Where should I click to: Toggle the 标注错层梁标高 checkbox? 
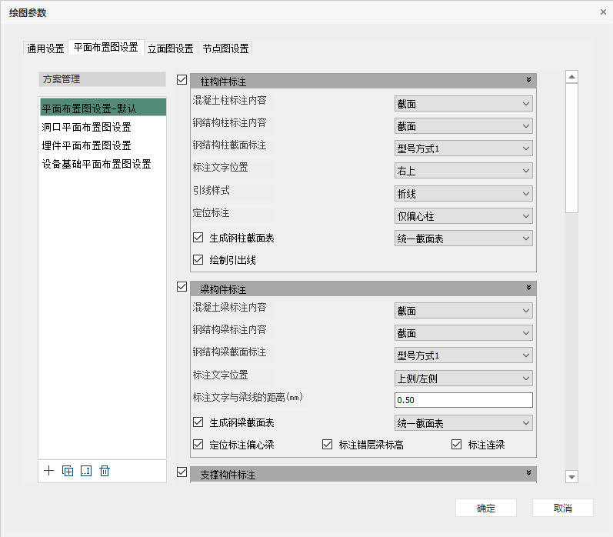[x=328, y=445]
